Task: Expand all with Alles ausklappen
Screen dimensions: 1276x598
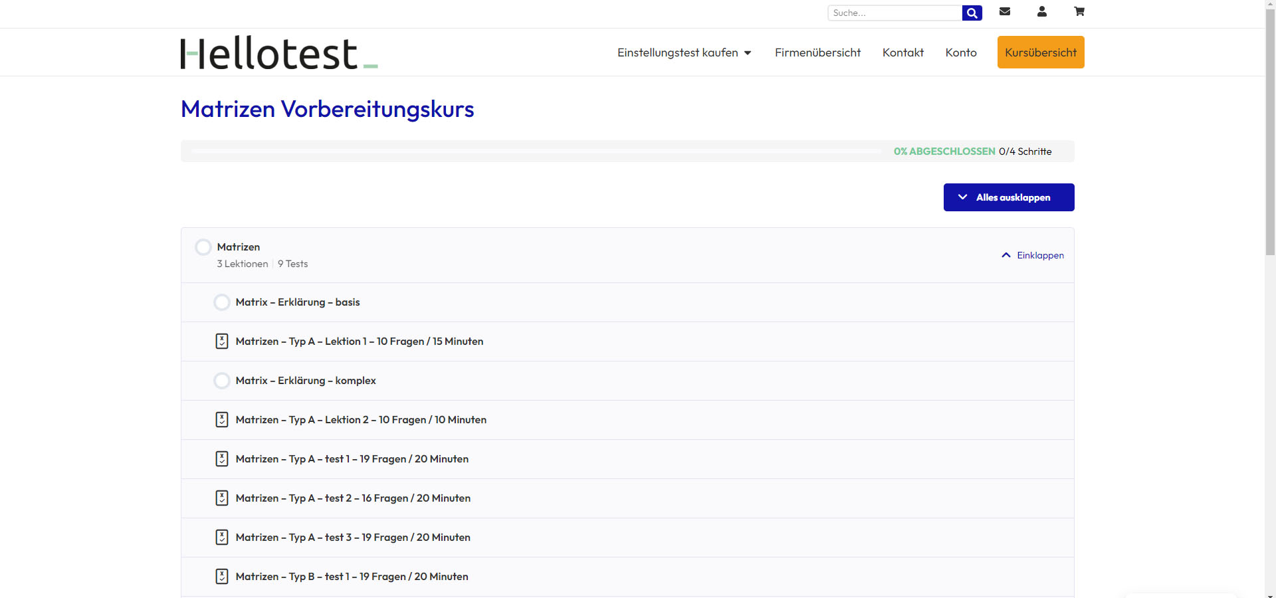Action: pyautogui.click(x=1009, y=197)
